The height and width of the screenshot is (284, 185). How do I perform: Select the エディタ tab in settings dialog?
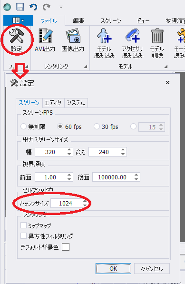[53, 103]
